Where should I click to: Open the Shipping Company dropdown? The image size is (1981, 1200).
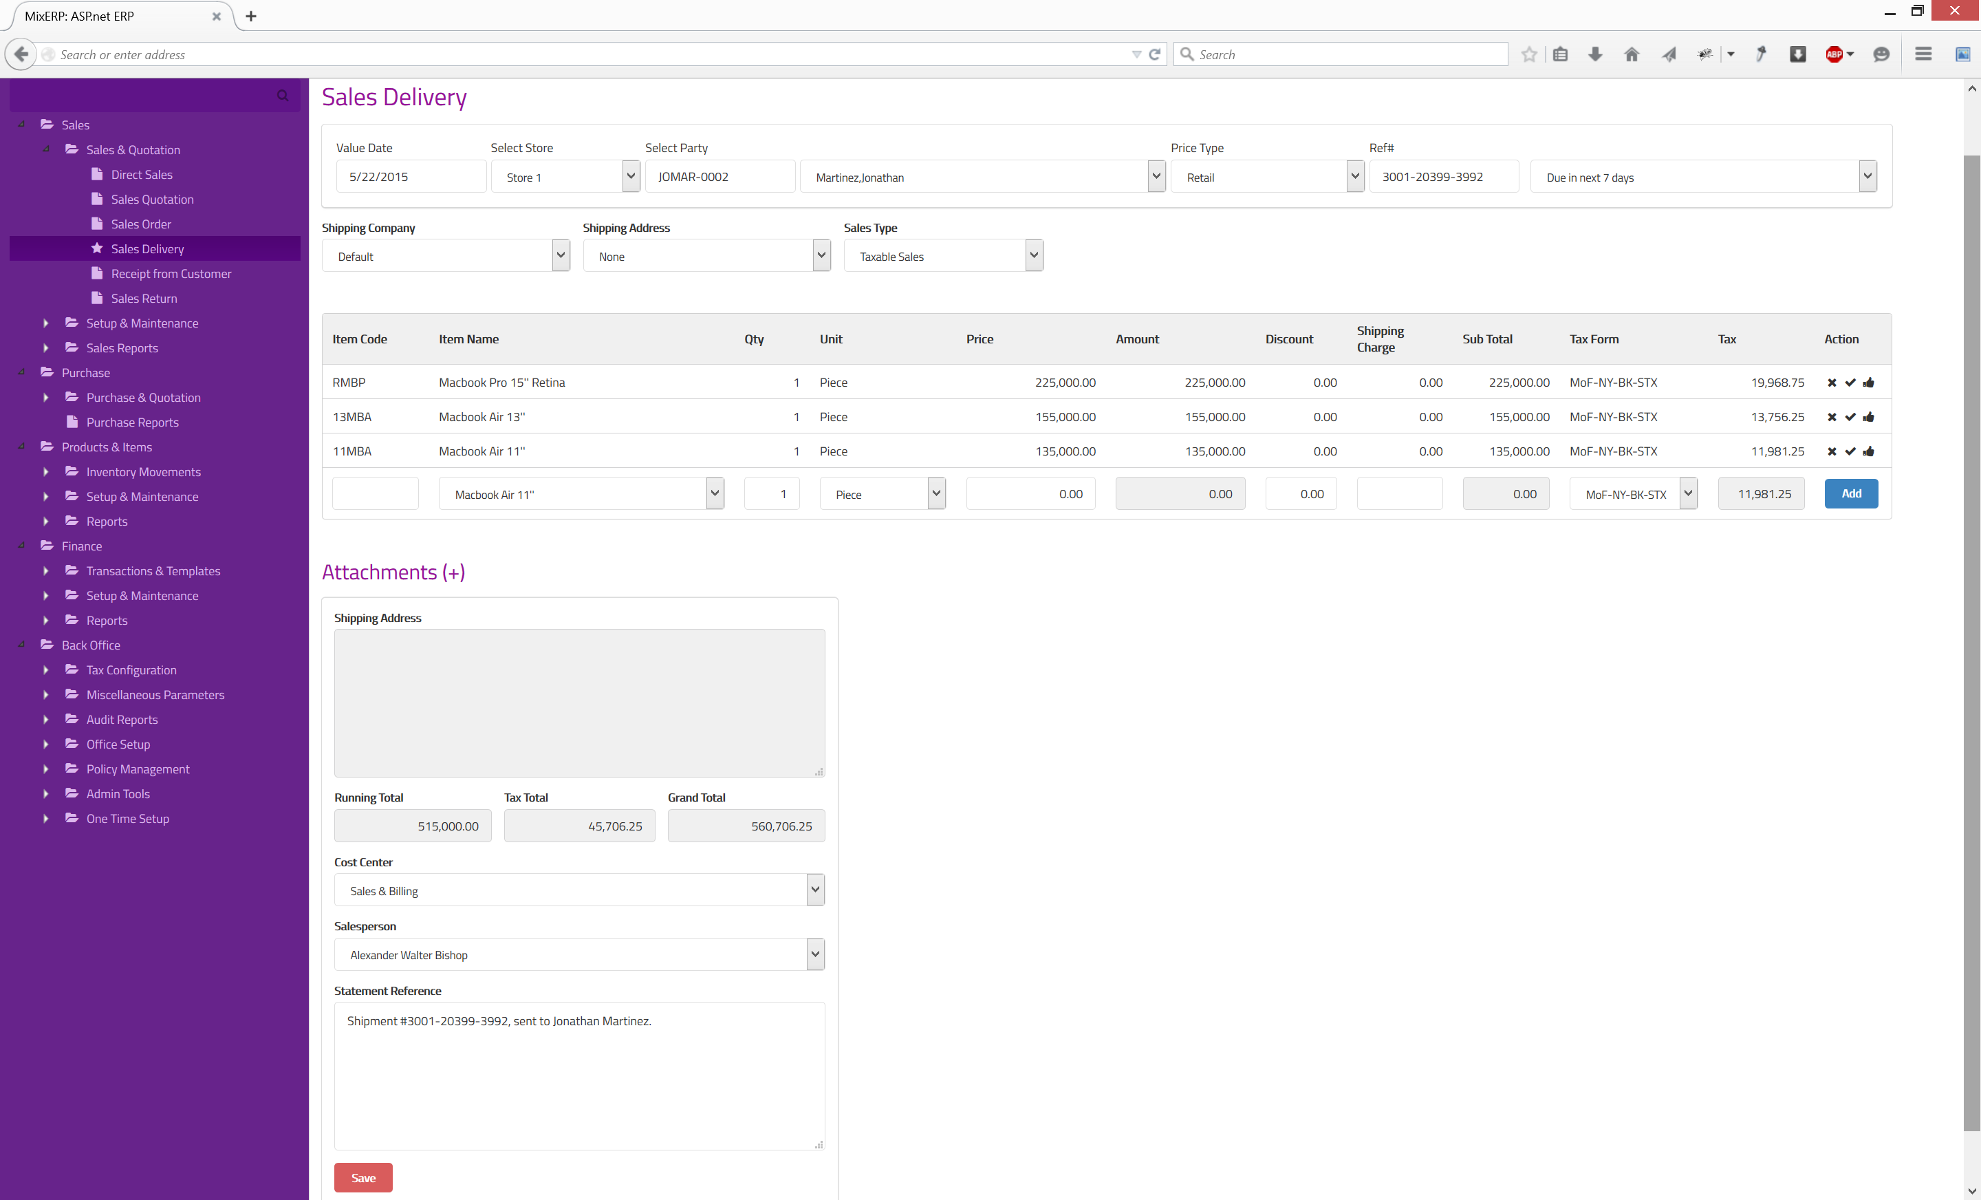(446, 257)
